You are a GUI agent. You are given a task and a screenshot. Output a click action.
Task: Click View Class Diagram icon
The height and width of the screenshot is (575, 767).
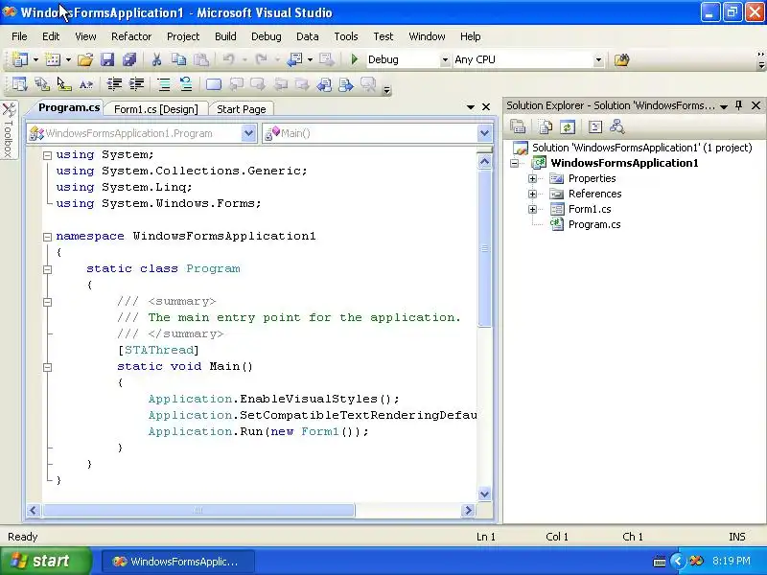[x=617, y=126]
